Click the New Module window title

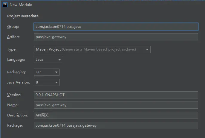click(21, 5)
